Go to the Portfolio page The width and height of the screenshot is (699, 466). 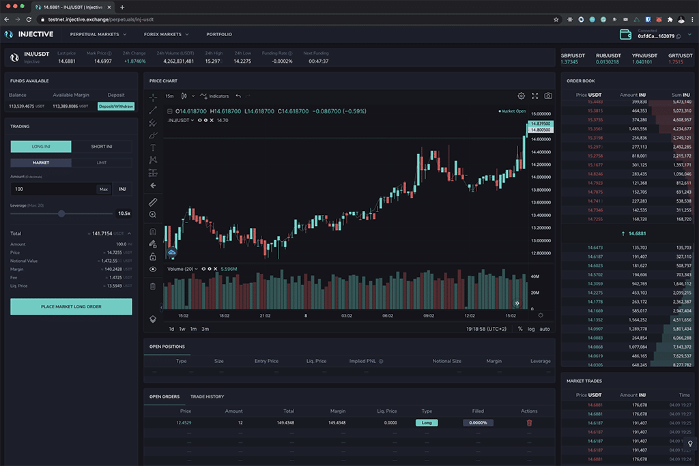coord(219,34)
